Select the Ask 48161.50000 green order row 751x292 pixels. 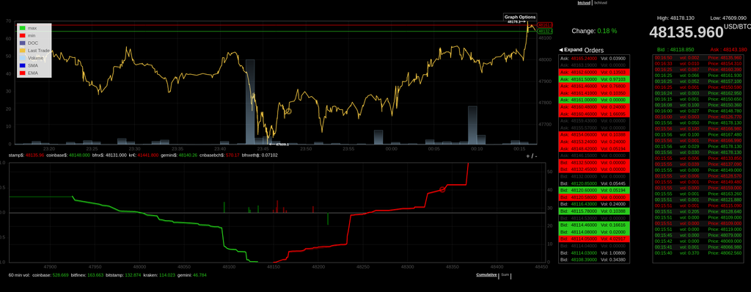(594, 79)
